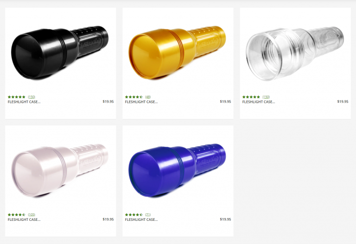Screen dimensions: 356x244
Task: Click the blue case $19.95 price
Action: tap(225, 219)
